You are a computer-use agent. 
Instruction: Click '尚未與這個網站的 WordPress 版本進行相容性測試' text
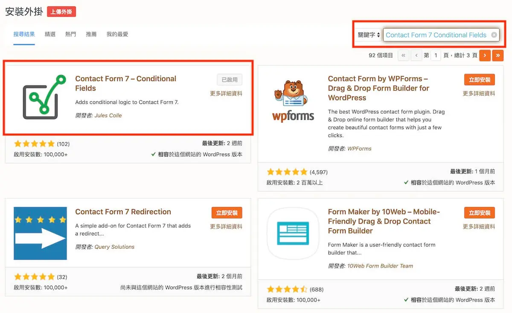181,287
